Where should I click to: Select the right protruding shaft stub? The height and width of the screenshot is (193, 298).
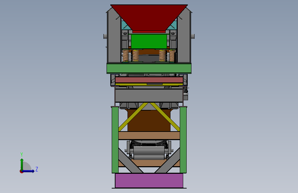pyautogui.click(x=193, y=36)
